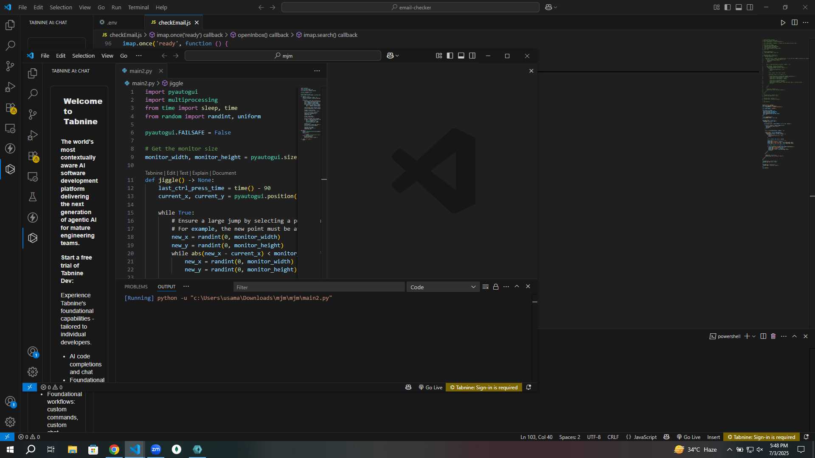Open Extensions view in the mjm window
Viewport: 815px width, 458px height.
tap(33, 156)
